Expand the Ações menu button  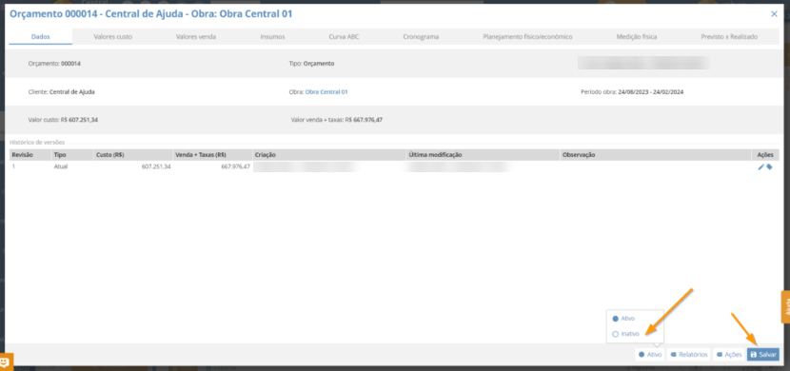728,355
